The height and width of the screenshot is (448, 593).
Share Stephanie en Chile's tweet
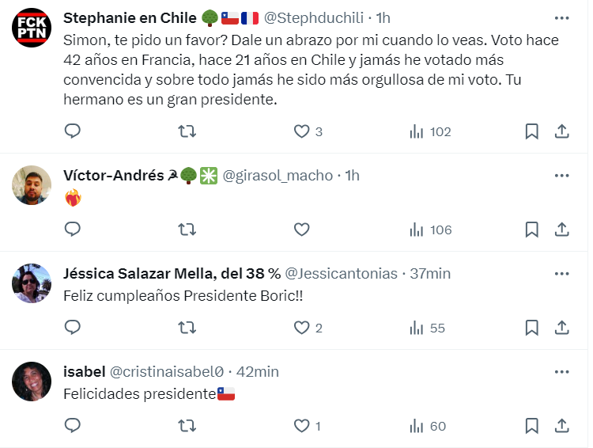coord(561,131)
